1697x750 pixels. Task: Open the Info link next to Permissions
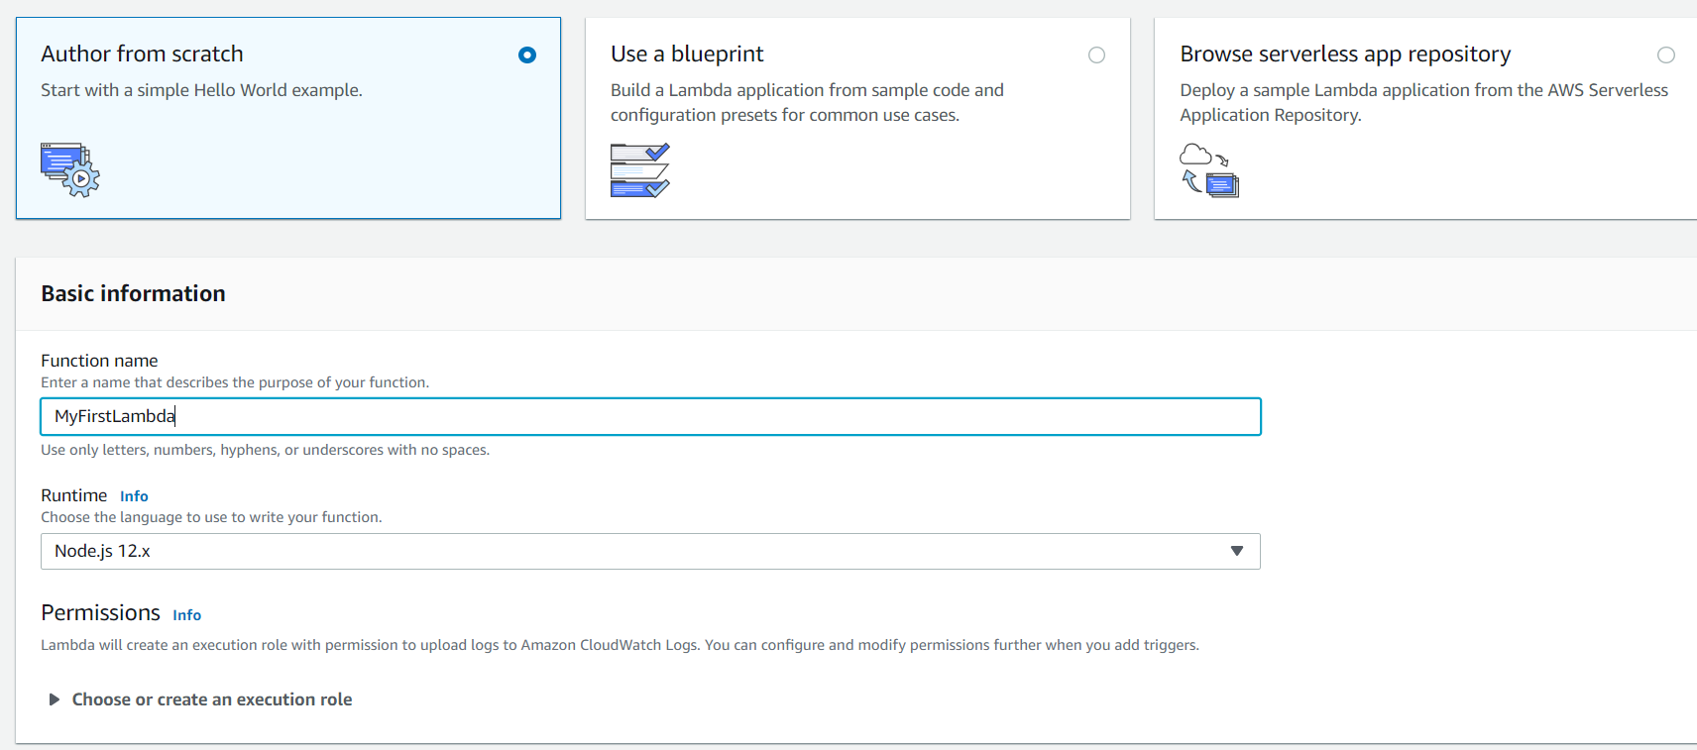pyautogui.click(x=186, y=615)
